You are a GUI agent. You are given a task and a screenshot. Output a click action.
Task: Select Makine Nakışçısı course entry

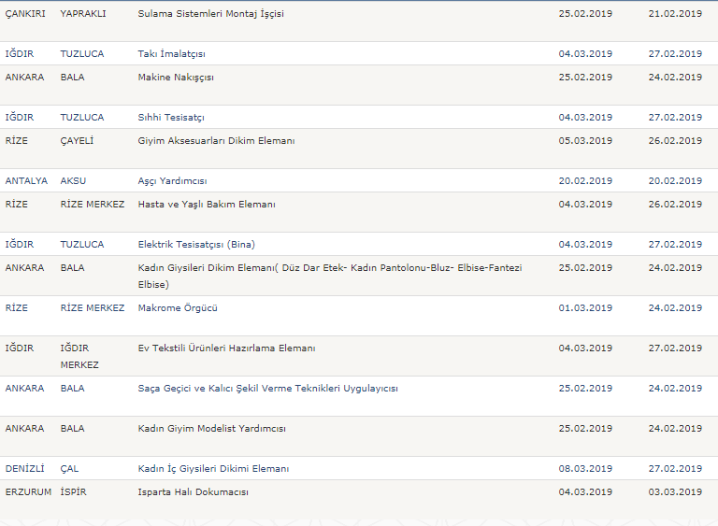point(176,78)
